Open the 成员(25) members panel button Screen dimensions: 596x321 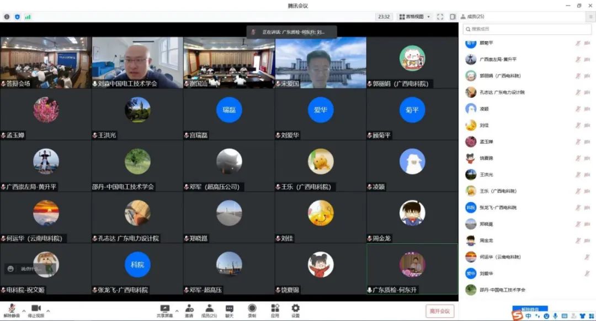click(209, 311)
